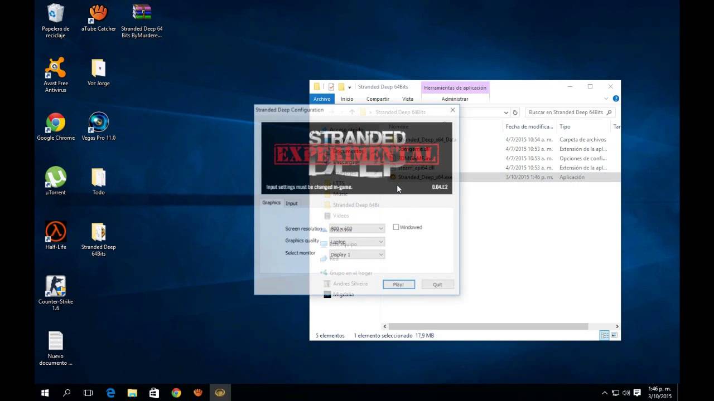Click the right arrow of Explorer horizontal scrollbar
Screen dimensions: 714x401
click(617, 326)
